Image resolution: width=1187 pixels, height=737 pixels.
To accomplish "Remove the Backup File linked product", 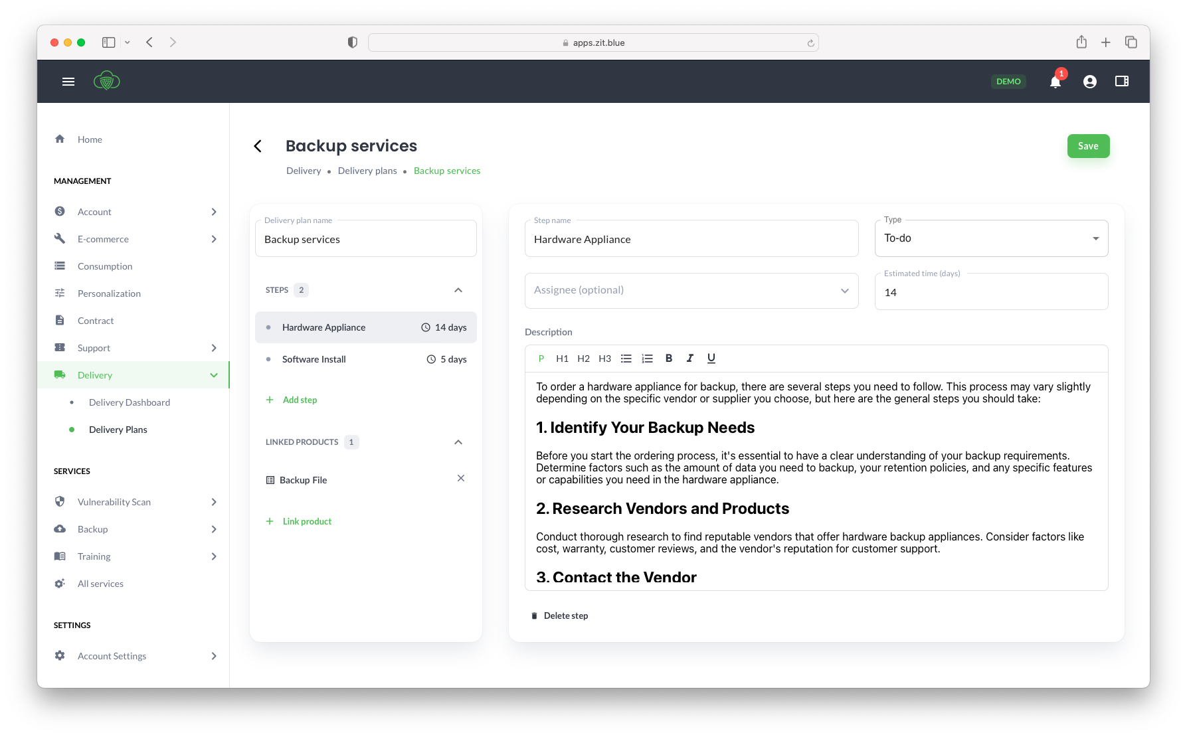I will pyautogui.click(x=461, y=478).
